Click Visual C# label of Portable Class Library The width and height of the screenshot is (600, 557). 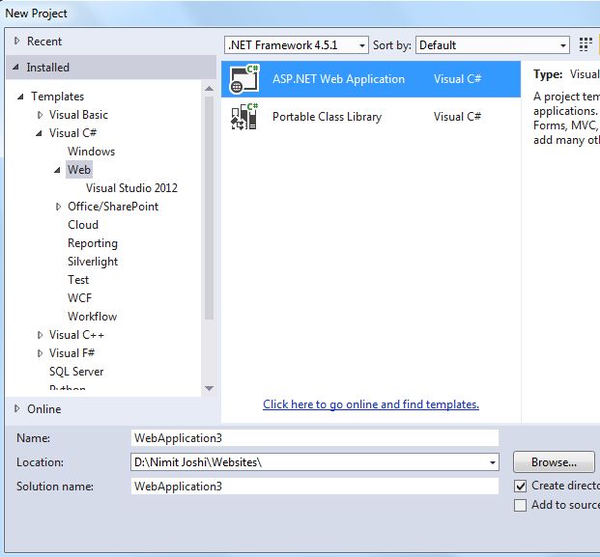click(457, 116)
